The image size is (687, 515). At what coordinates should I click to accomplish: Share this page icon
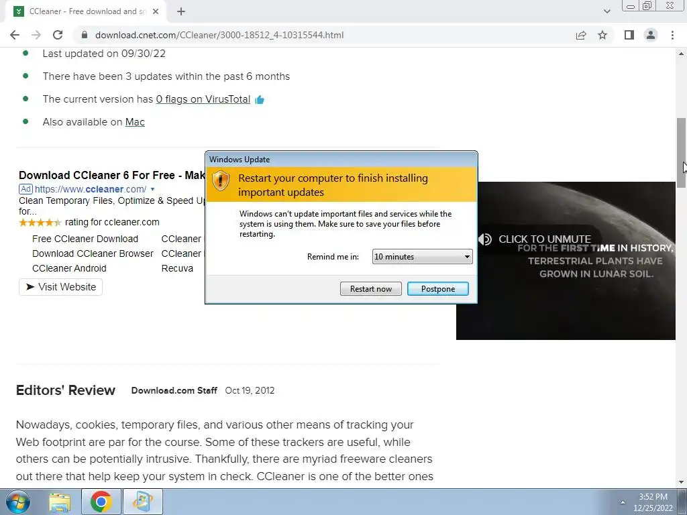581,35
